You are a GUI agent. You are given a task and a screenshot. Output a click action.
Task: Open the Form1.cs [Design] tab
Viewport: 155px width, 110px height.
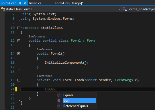coord(69,3)
